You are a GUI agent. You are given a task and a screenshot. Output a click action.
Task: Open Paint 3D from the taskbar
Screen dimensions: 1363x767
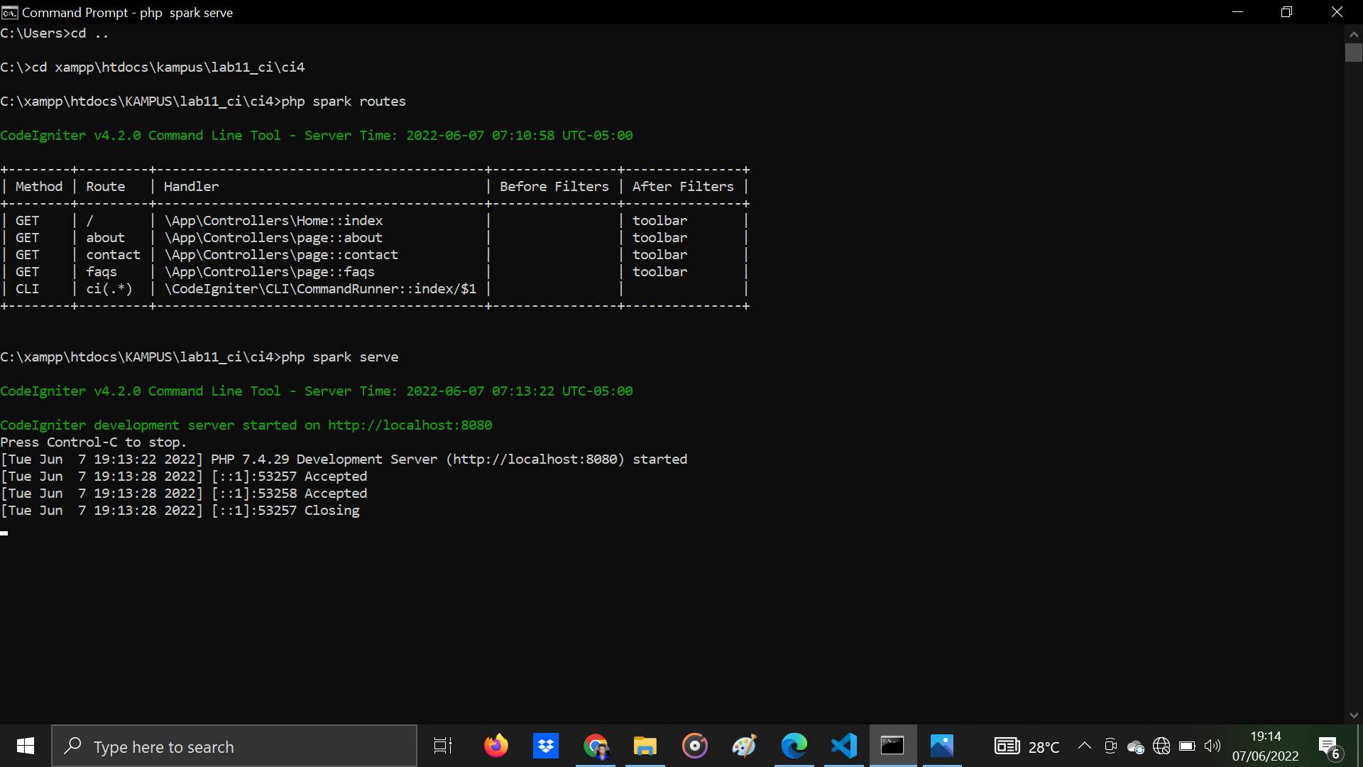pos(745,746)
